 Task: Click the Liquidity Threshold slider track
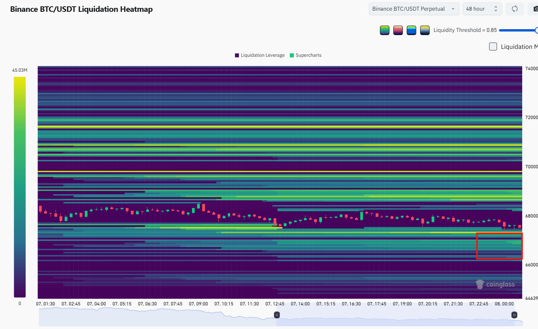pyautogui.click(x=516, y=30)
